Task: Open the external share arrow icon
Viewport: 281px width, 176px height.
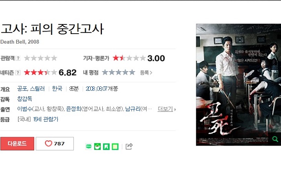Action: click(x=129, y=146)
